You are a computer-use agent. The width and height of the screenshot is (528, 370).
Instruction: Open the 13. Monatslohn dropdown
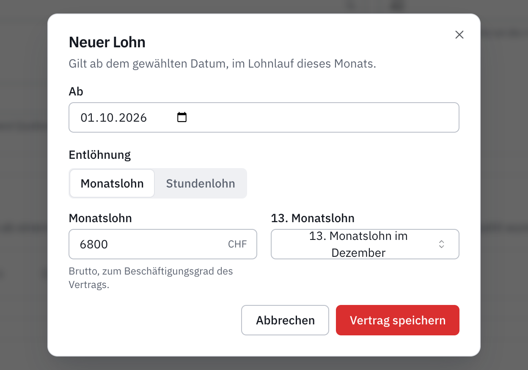pyautogui.click(x=365, y=244)
